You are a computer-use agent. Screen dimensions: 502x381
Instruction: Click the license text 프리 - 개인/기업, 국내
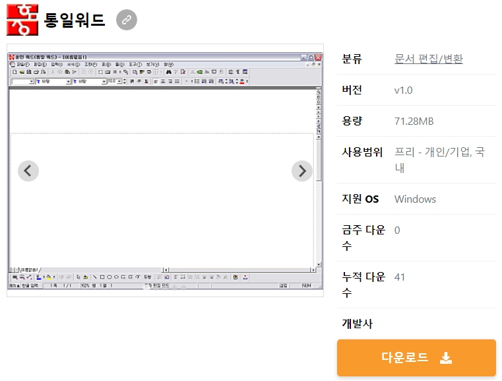(x=439, y=160)
